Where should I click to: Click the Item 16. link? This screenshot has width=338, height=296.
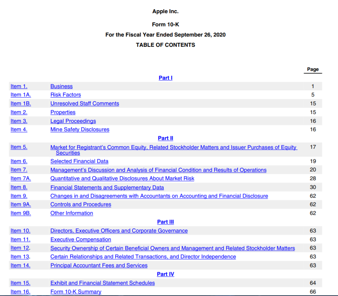pyautogui.click(x=20, y=292)
